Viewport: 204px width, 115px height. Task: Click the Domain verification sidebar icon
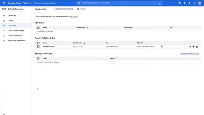coord(4,35)
